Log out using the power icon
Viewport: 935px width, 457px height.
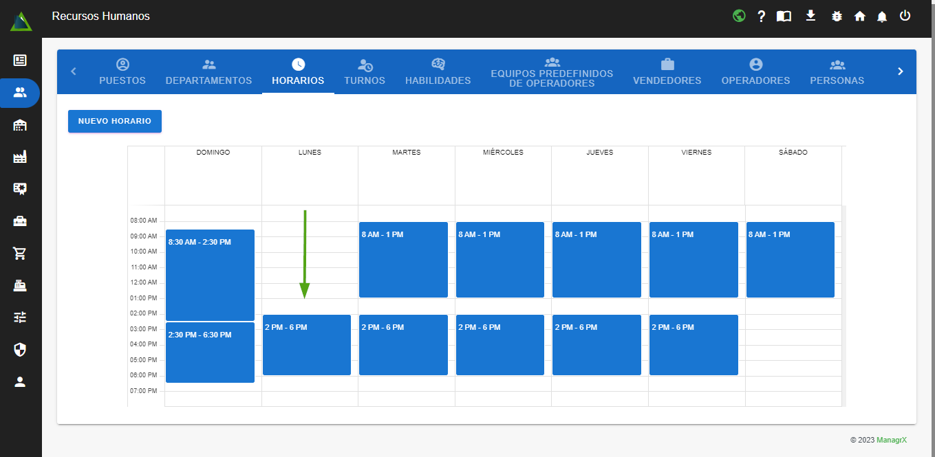(905, 16)
